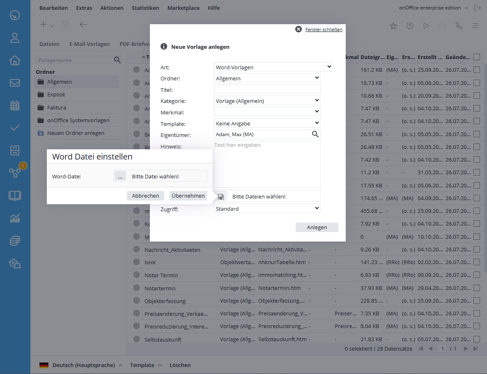Click the phone icon in top toolbar

click(459, 26)
